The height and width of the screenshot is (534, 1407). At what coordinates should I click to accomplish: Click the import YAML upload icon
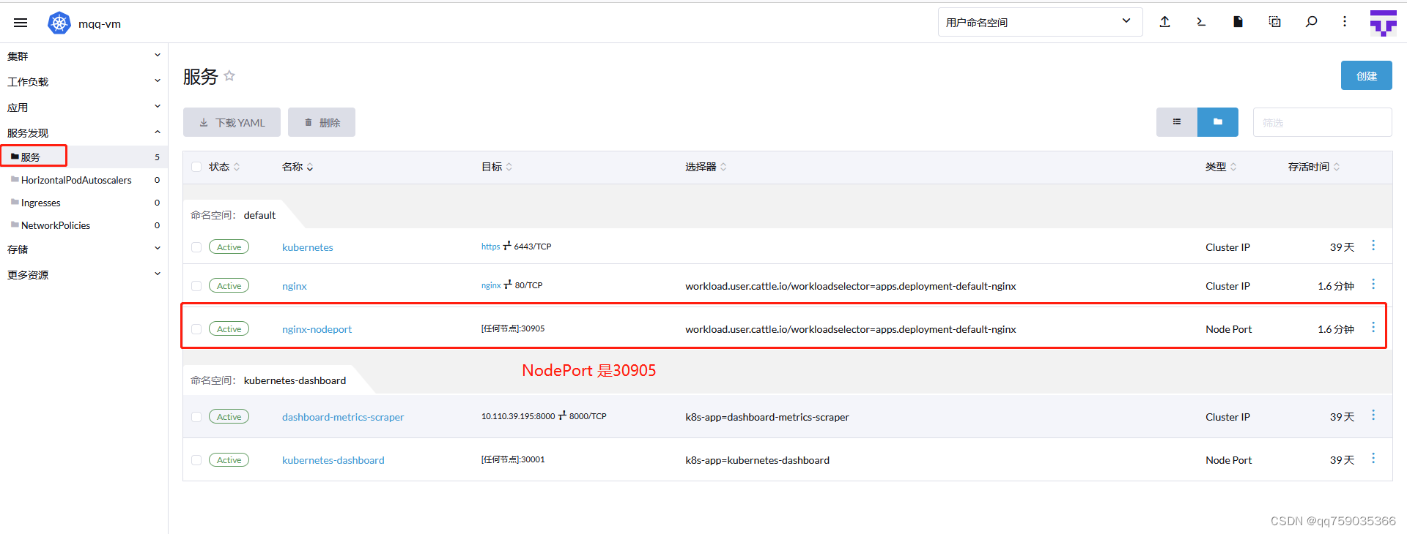pos(1164,22)
